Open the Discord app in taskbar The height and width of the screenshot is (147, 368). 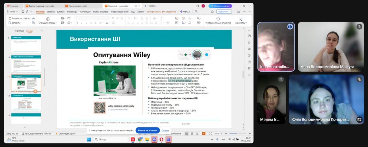(x=154, y=140)
